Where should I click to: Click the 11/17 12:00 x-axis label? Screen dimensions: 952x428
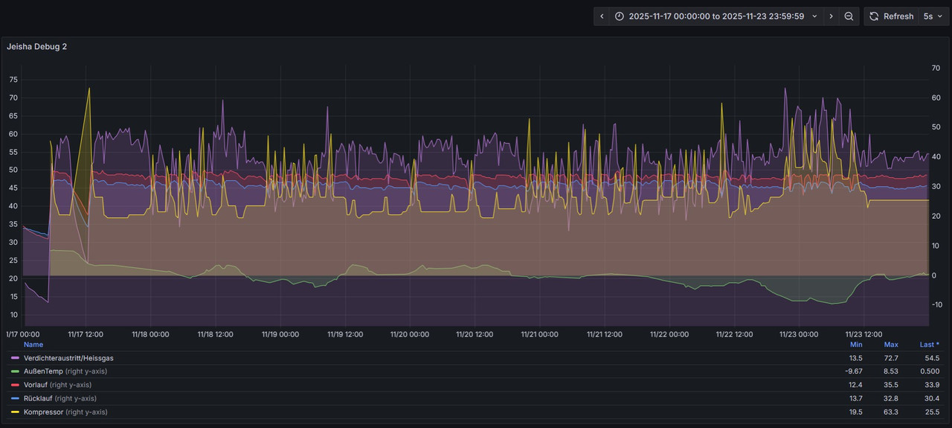pos(86,334)
